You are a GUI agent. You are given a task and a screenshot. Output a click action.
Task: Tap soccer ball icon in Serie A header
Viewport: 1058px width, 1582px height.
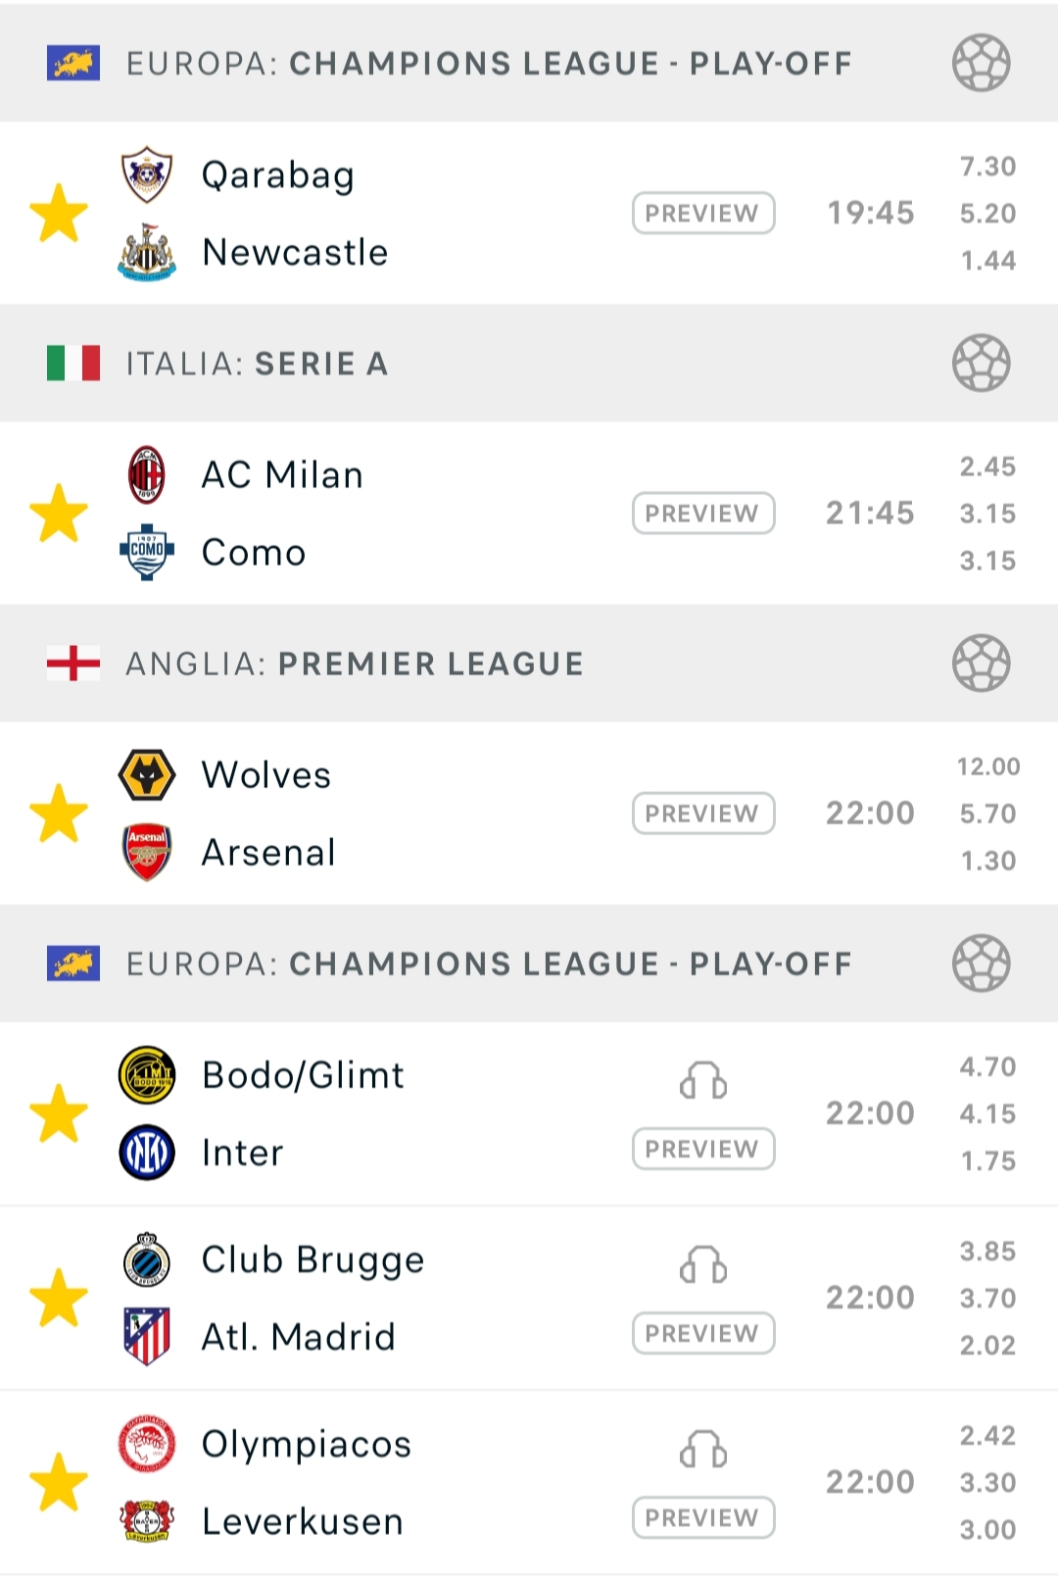pos(981,364)
